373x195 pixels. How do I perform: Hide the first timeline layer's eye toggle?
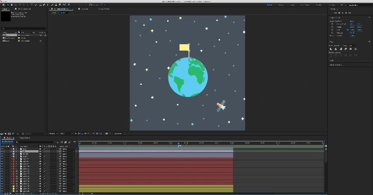coord(2,149)
